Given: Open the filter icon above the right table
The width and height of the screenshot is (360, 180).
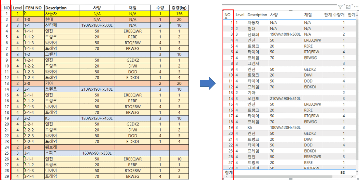Looking at the screenshot, I should [x=340, y=7].
